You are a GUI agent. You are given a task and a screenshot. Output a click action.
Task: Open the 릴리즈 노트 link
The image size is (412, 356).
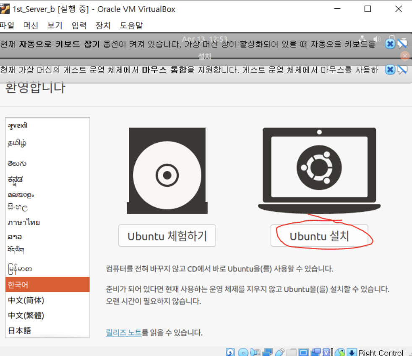point(124,333)
